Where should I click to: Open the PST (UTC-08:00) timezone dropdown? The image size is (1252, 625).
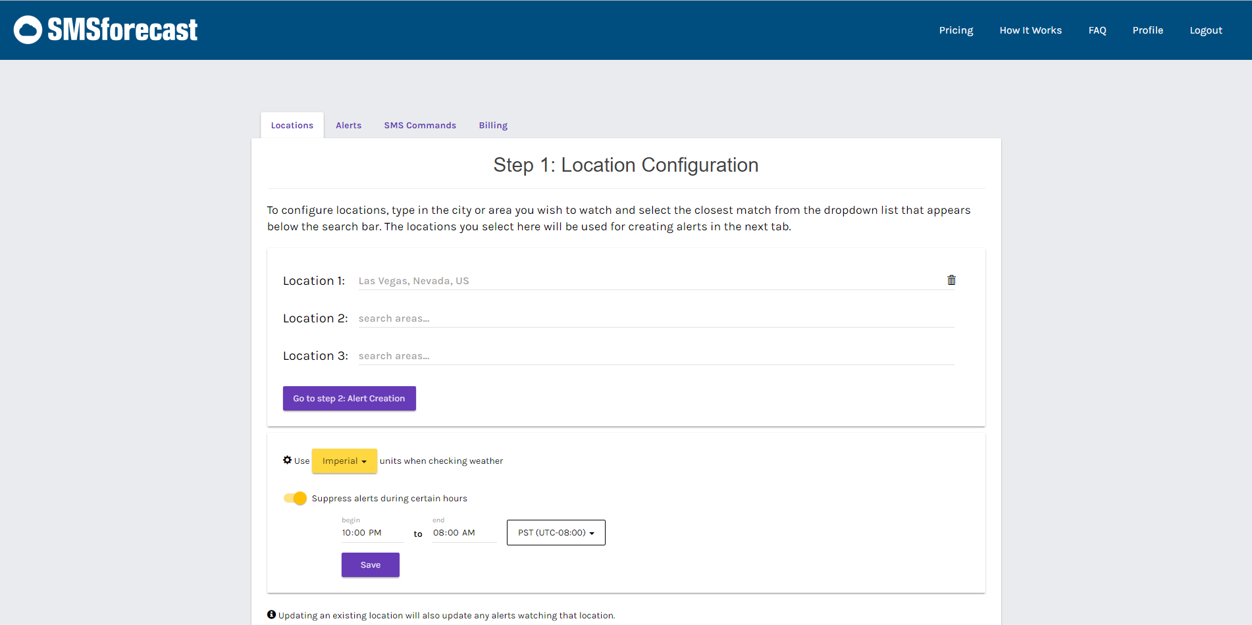pos(556,533)
